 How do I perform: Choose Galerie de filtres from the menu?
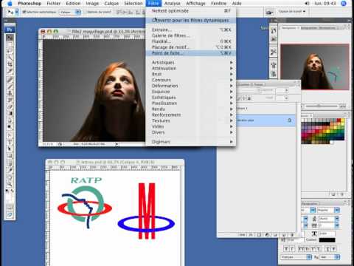(191, 35)
